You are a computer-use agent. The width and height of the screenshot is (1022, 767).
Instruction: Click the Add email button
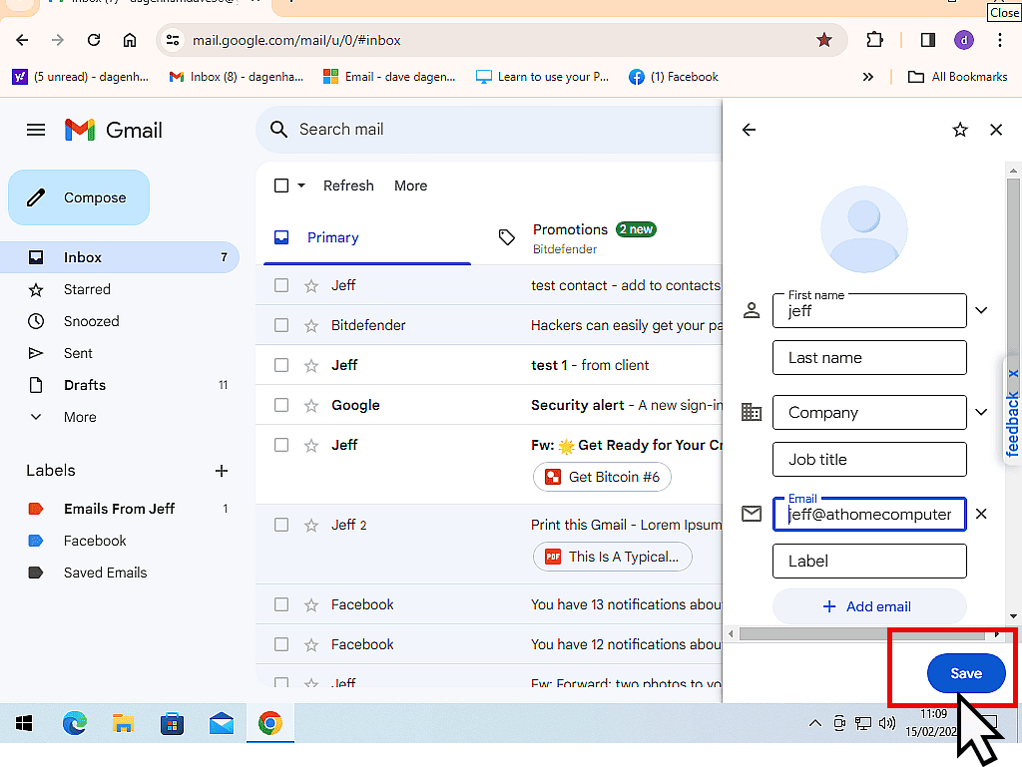[x=868, y=606]
